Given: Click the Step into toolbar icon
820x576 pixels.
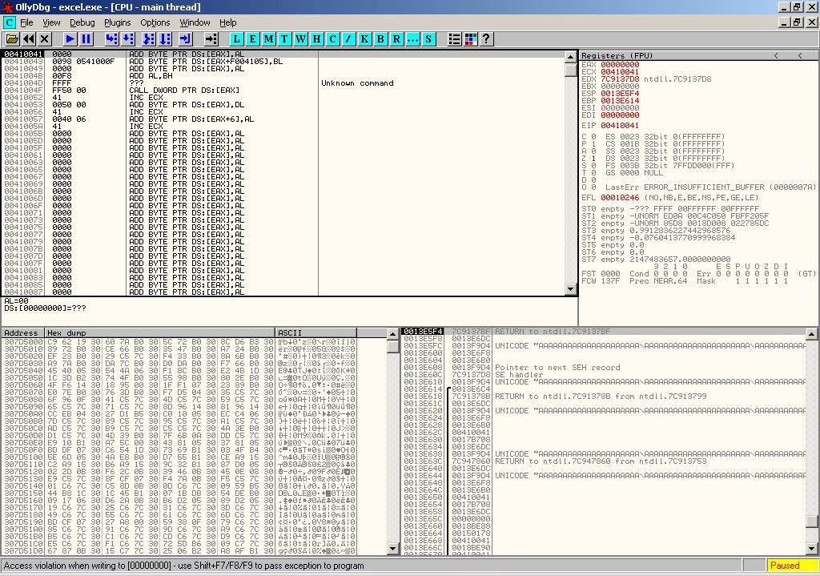Looking at the screenshot, I should (111, 38).
